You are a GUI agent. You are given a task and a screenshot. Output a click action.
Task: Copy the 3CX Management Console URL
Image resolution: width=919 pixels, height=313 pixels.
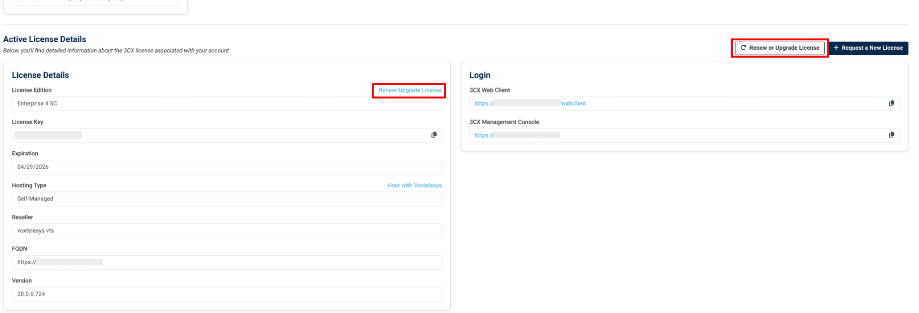click(x=891, y=135)
